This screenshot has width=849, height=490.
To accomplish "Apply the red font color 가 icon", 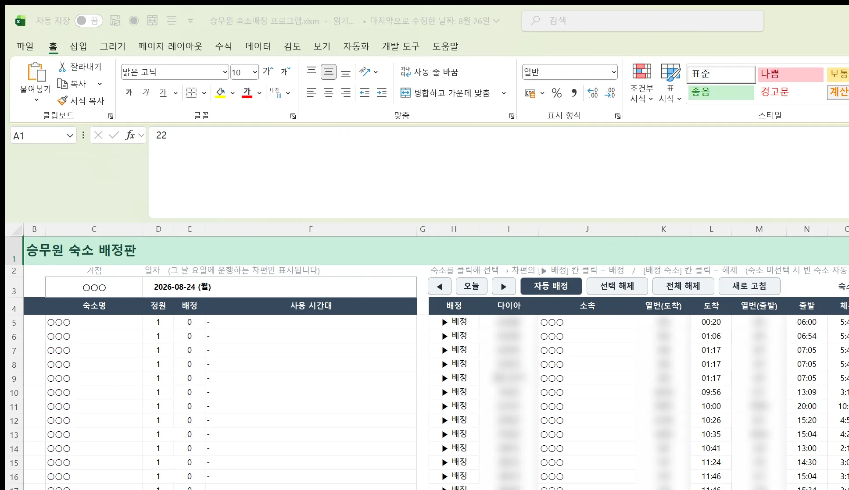I will [247, 92].
